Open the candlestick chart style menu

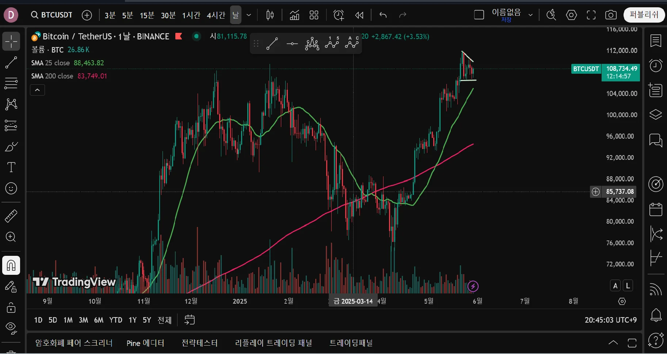point(270,15)
